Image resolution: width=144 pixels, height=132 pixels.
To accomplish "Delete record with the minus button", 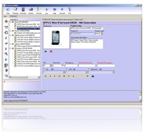I will click(x=69, y=76).
